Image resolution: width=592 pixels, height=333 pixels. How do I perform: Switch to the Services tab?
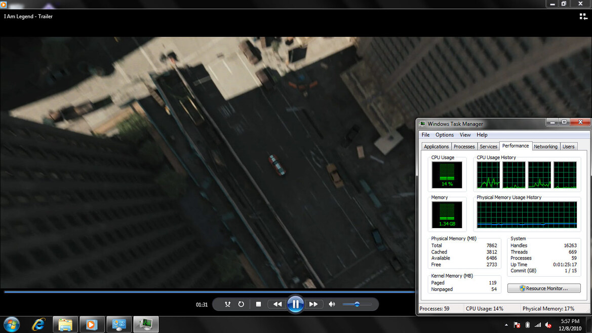click(x=488, y=146)
